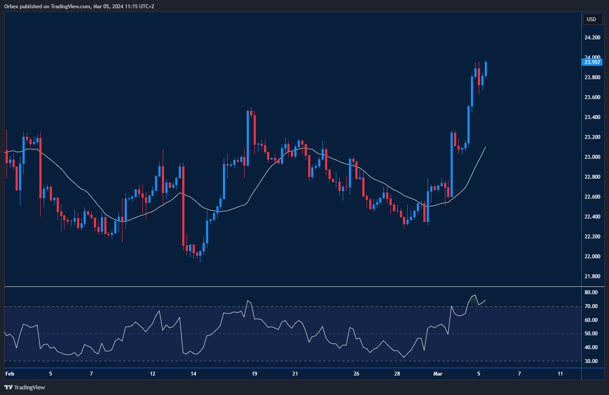This screenshot has width=609, height=395.
Task: Click the TradingView logo icon
Action: tap(9, 387)
